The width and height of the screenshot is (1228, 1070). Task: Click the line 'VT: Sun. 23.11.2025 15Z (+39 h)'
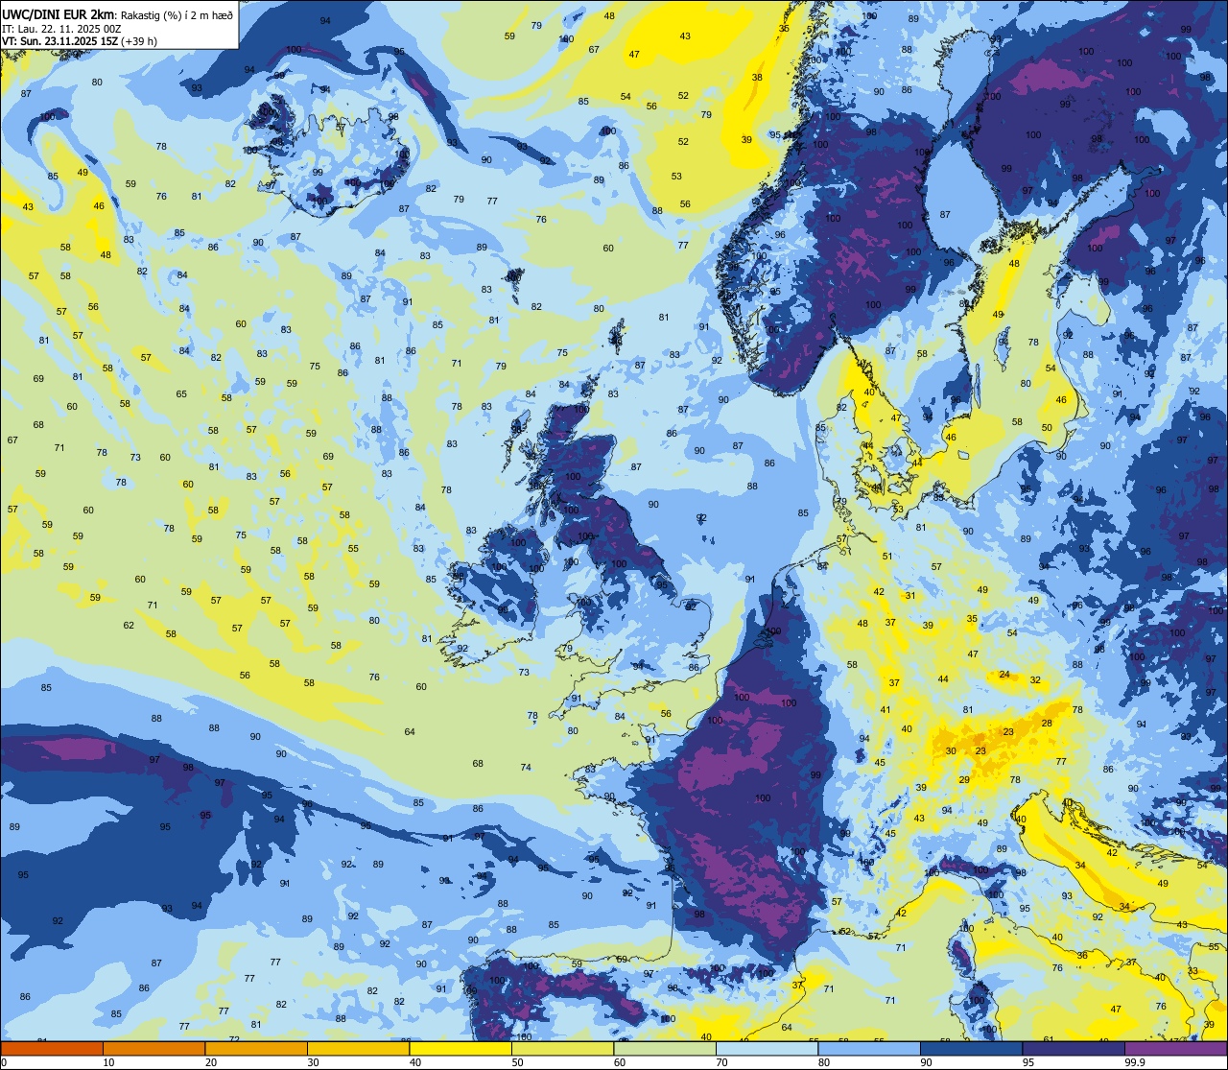[80, 41]
